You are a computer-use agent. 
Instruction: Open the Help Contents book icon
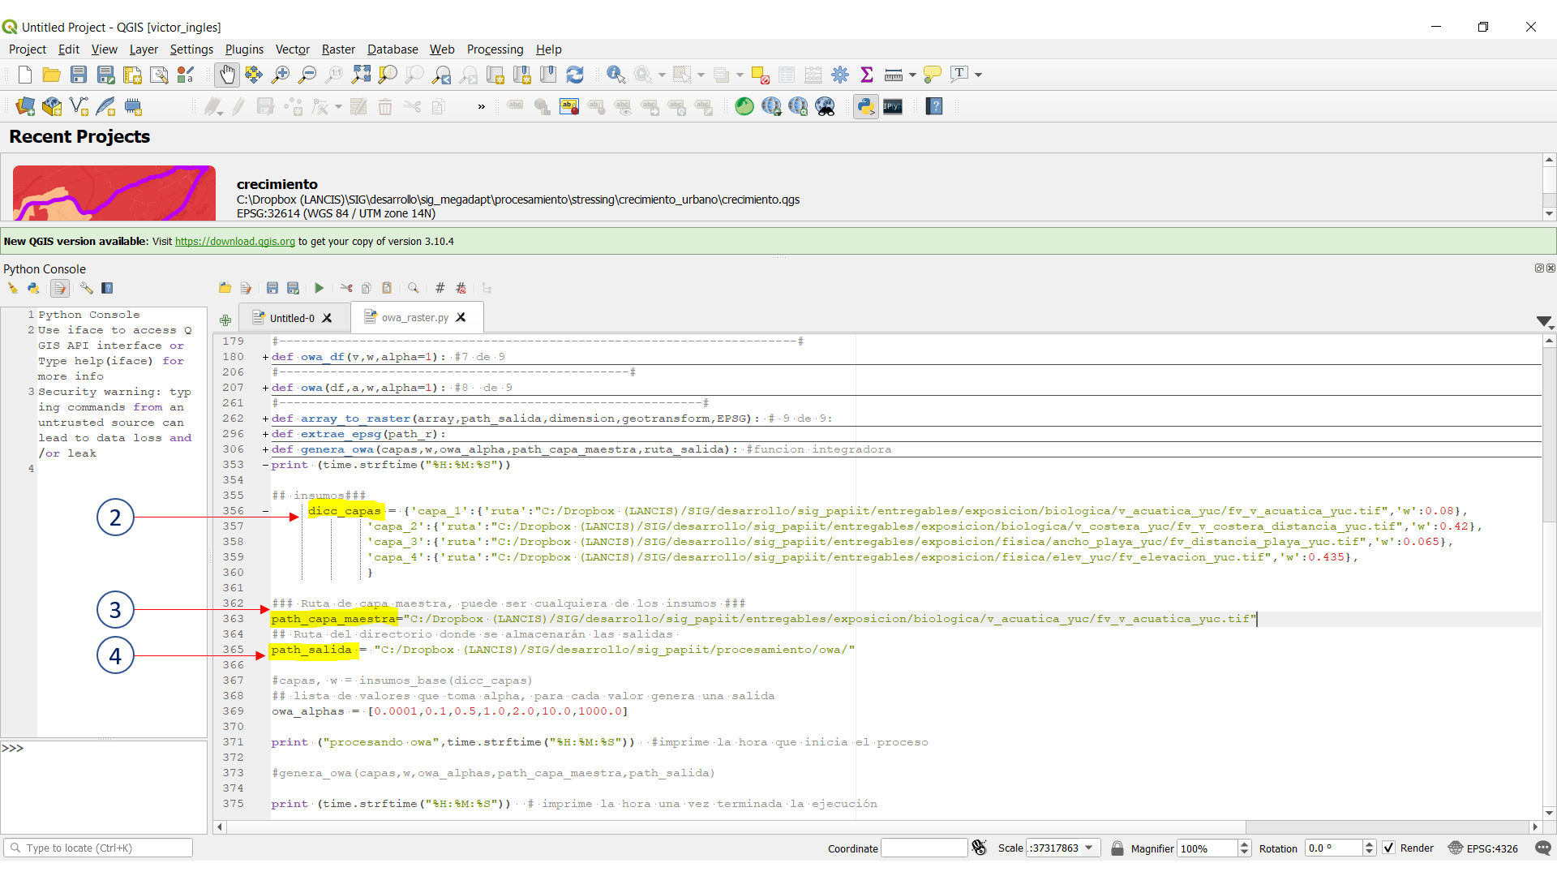tap(934, 106)
